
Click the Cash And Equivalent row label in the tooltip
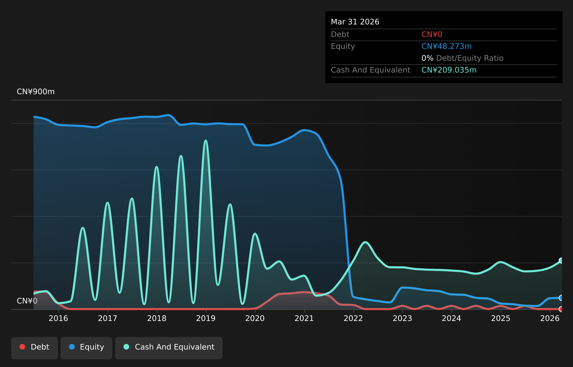coord(370,70)
